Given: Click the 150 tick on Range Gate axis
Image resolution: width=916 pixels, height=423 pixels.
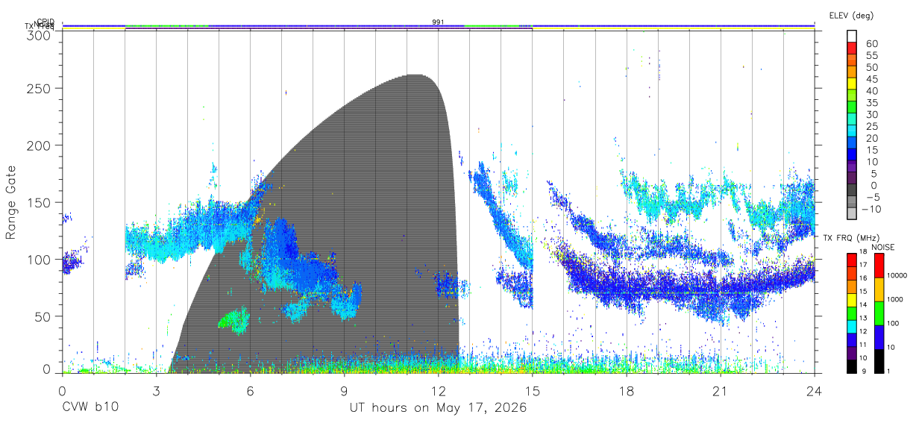Looking at the screenshot, I should tap(40, 202).
